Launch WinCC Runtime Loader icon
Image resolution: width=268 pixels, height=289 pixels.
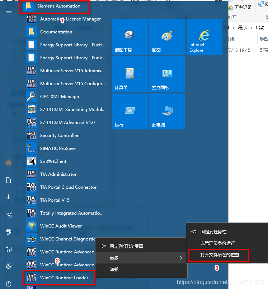point(32,277)
